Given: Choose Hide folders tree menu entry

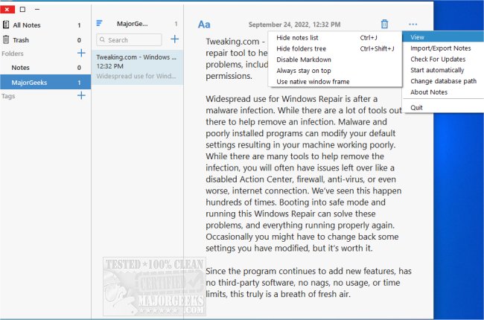Looking at the screenshot, I should coord(335,49).
